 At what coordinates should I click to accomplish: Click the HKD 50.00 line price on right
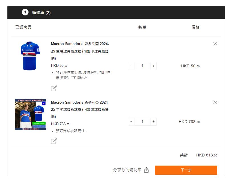[190, 66]
